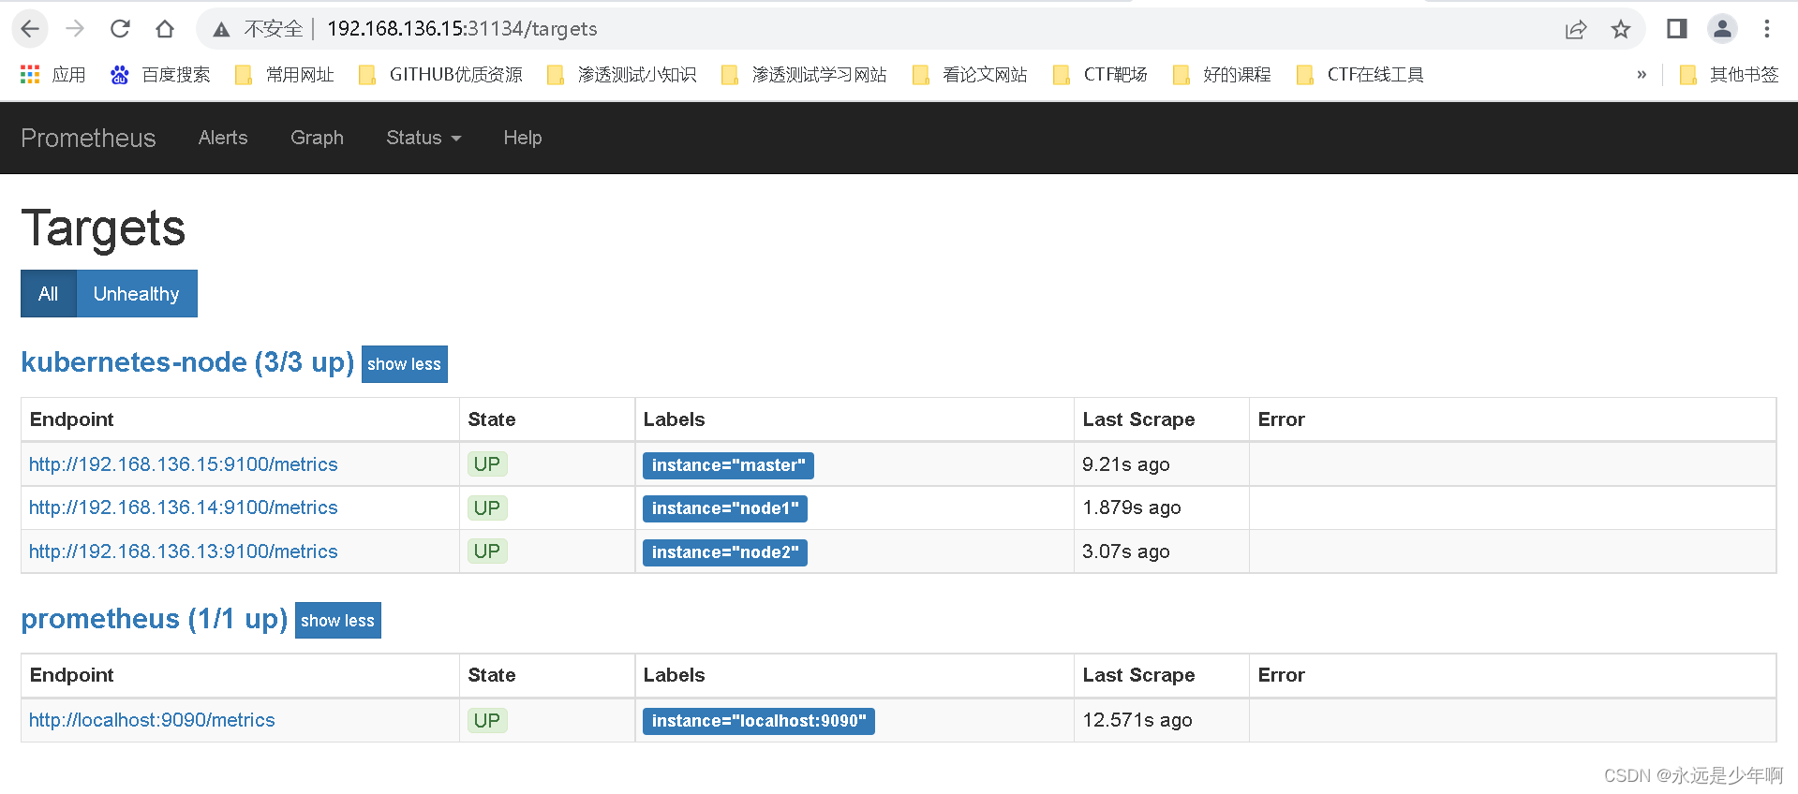The width and height of the screenshot is (1798, 794).
Task: Open the GITHUB优质资源 bookmark folder
Action: point(441,75)
